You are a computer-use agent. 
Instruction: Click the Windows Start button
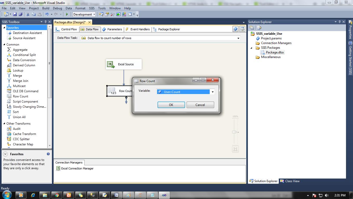[6, 195]
